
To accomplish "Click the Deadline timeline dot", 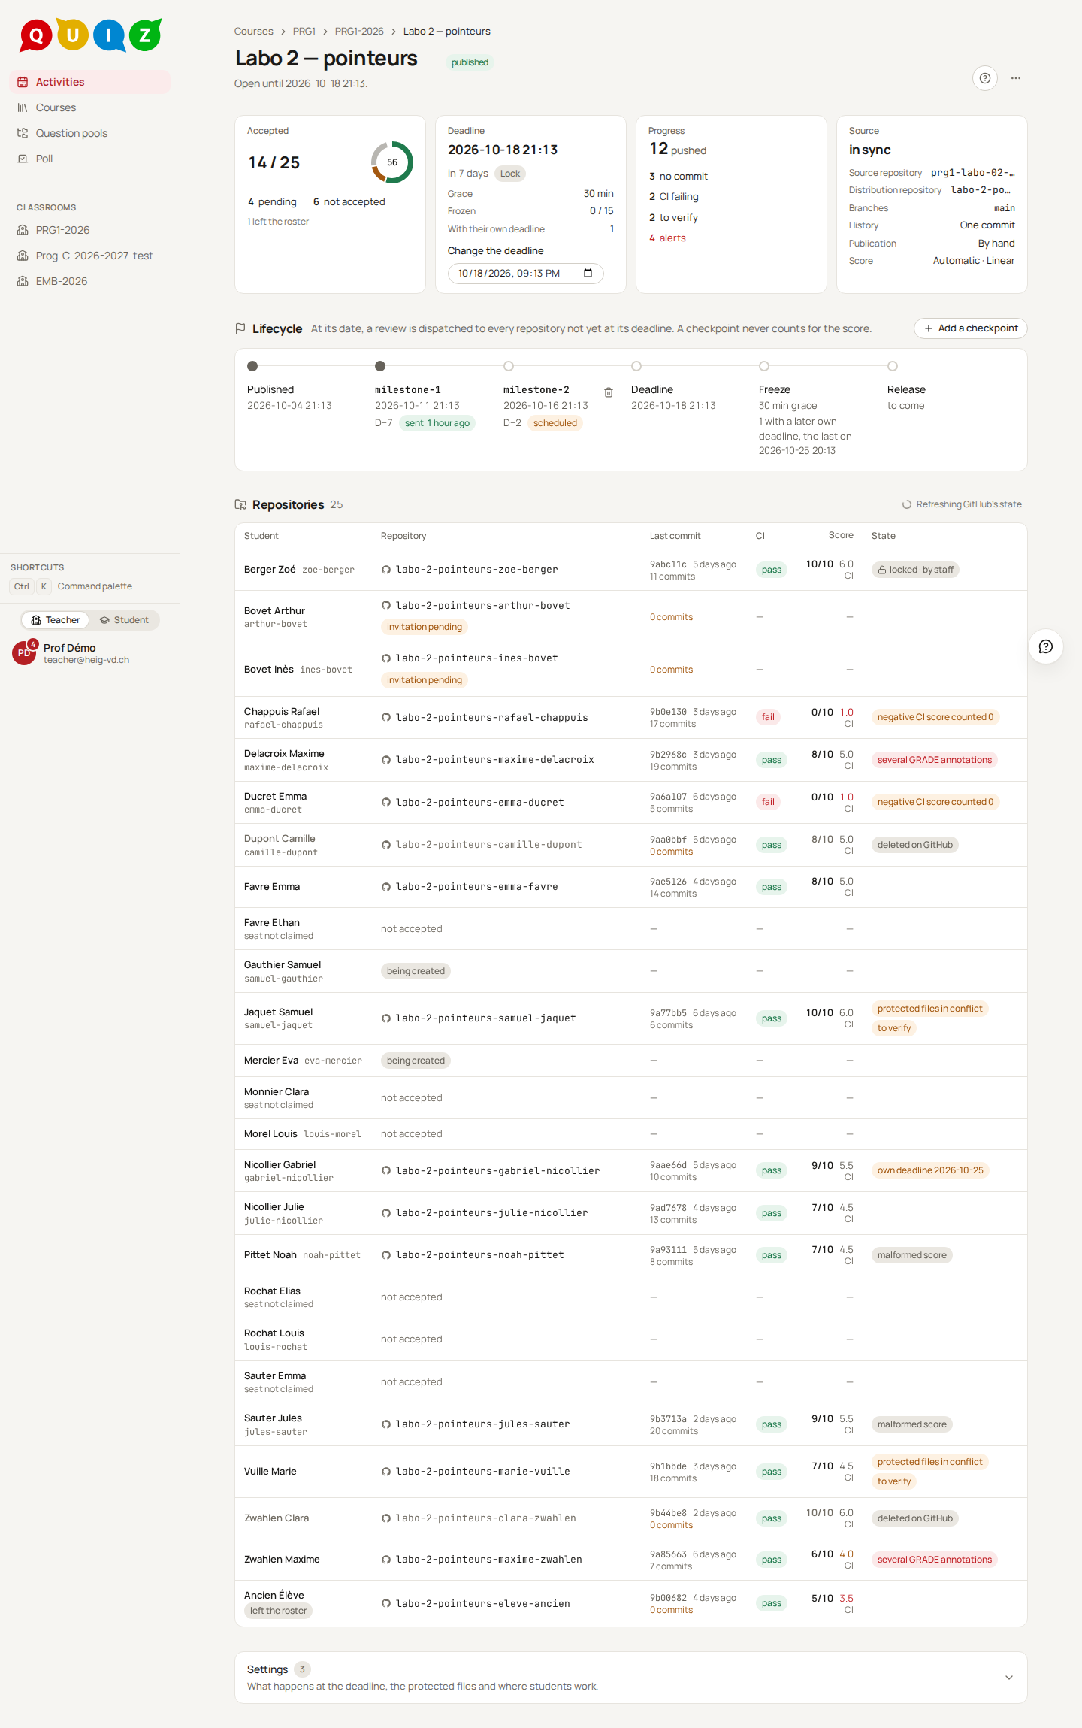I will tap(636, 366).
